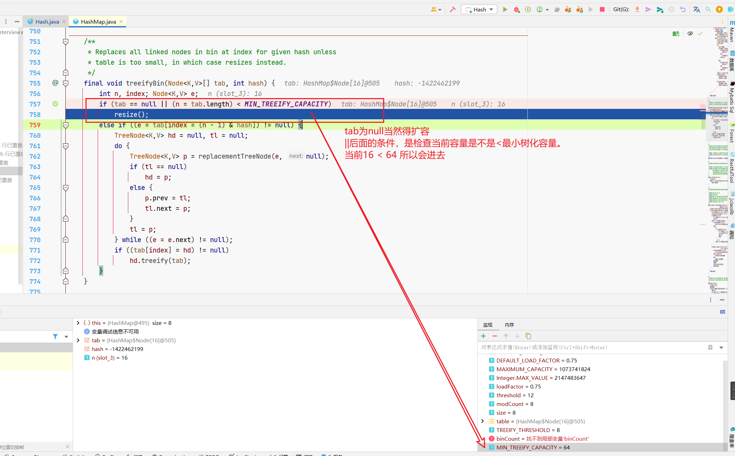
Task: Move watch up arrow
Action: coord(506,336)
